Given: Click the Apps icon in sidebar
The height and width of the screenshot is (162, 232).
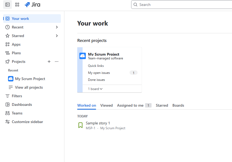Looking at the screenshot, I should point(8,44).
